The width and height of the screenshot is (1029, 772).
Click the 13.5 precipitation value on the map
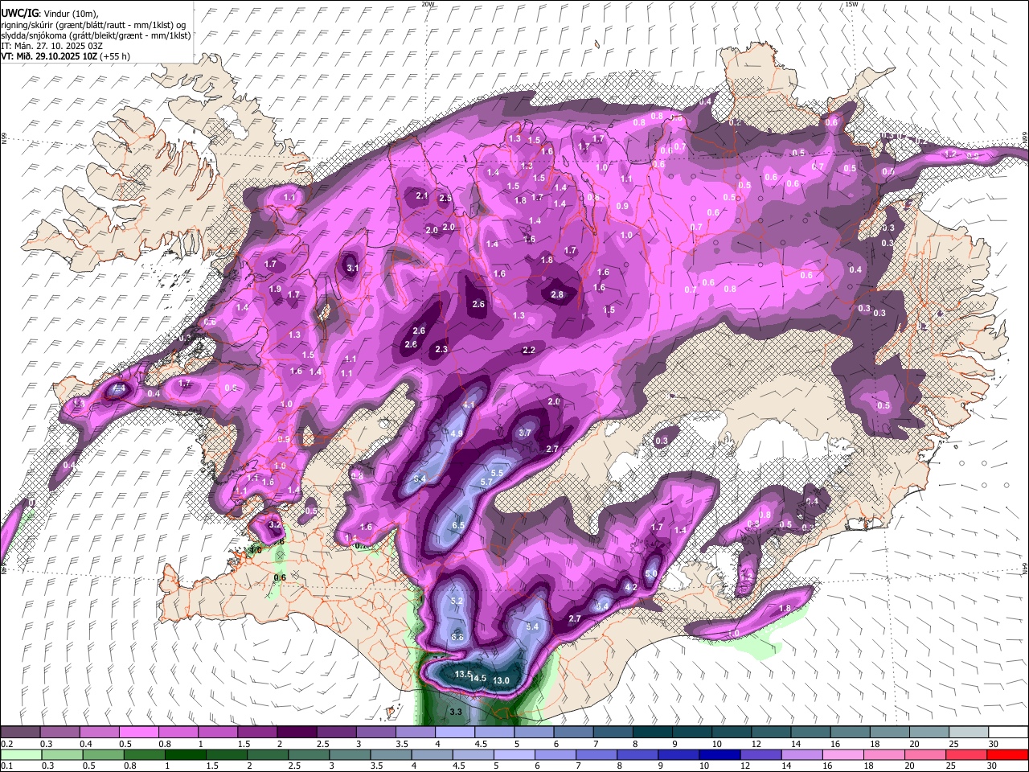[462, 674]
